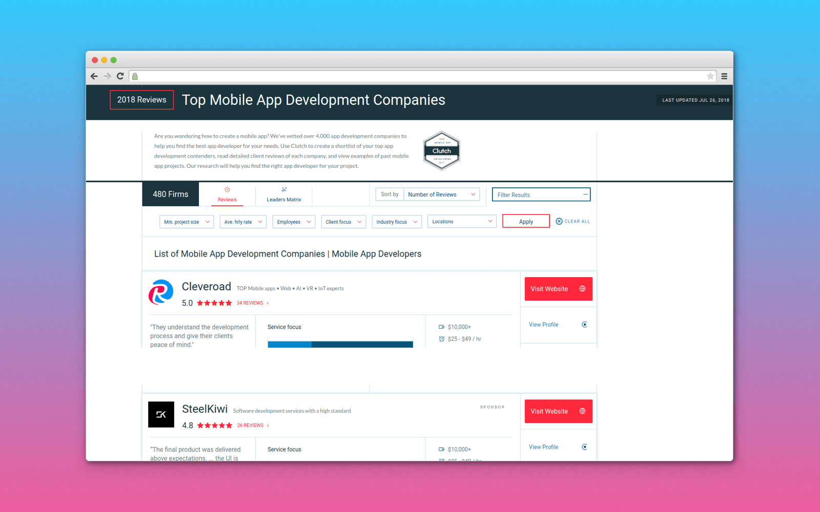Screen dimensions: 820x512
Task: Open the Sort by Number of Reviews dropdown
Action: point(442,195)
